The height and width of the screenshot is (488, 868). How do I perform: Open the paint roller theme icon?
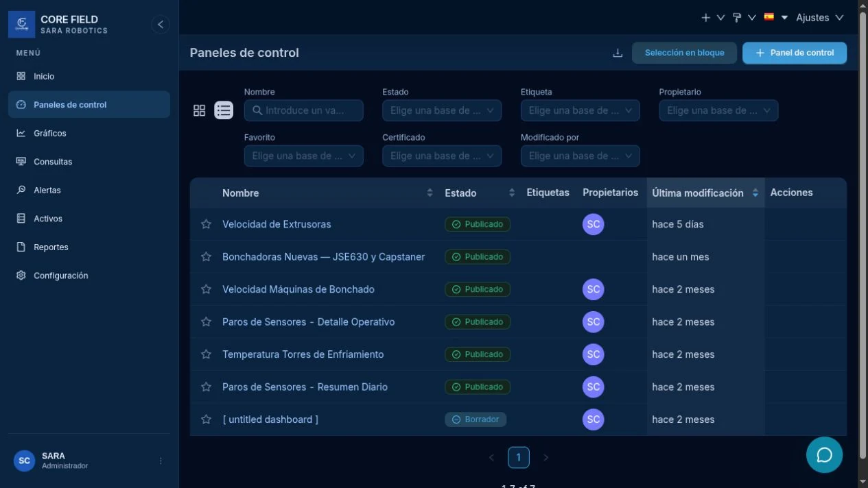click(737, 18)
